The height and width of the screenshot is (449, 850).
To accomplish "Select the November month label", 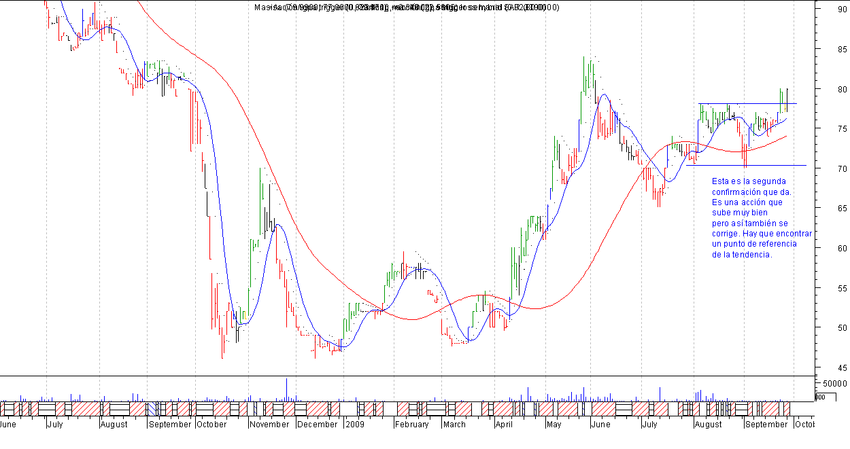I will [x=270, y=425].
